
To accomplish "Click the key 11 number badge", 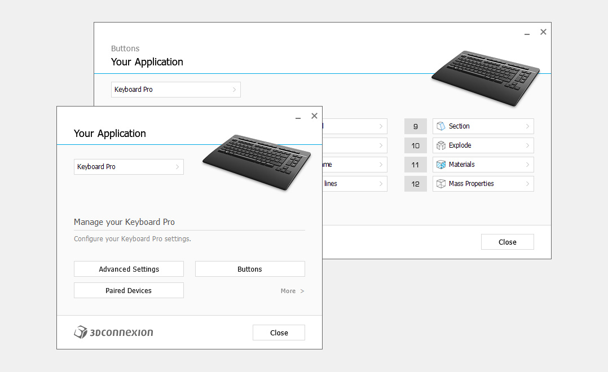I will tap(416, 164).
